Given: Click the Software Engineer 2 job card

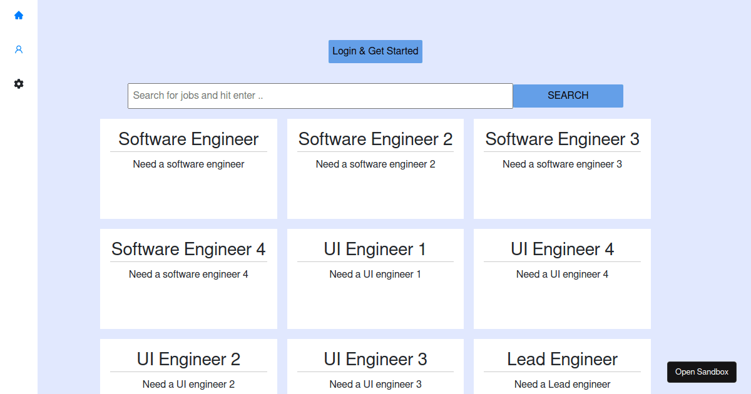Looking at the screenshot, I should [x=375, y=169].
